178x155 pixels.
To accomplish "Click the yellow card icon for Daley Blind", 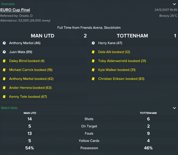I will tap(4, 61).
